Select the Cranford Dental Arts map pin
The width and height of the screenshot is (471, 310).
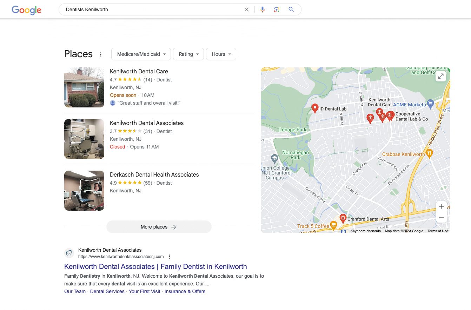click(343, 218)
